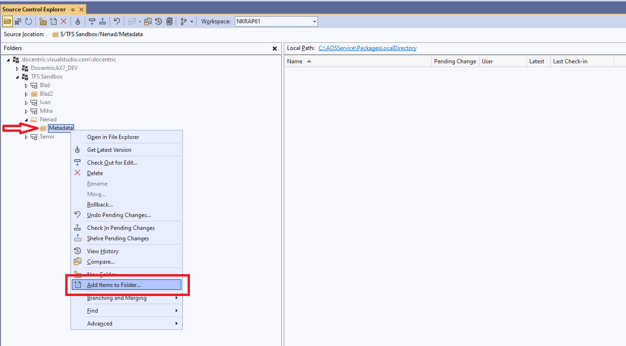The image size is (626, 346).
Task: Click the Undo pending changes toolbar icon
Action: coord(117,21)
